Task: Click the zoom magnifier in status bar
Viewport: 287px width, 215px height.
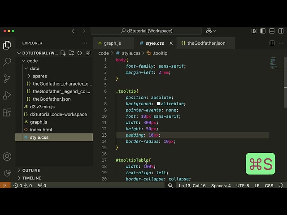Action: point(170,185)
